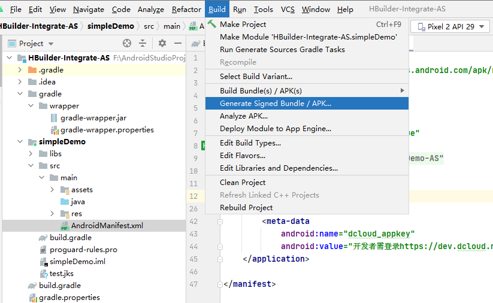Viewport: 493px width, 303px height.
Task: Click the main breadcrumb
Action: click(172, 26)
